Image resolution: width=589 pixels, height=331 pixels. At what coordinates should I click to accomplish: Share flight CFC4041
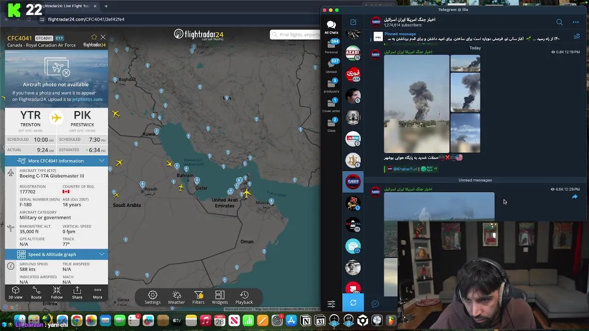[77, 293]
